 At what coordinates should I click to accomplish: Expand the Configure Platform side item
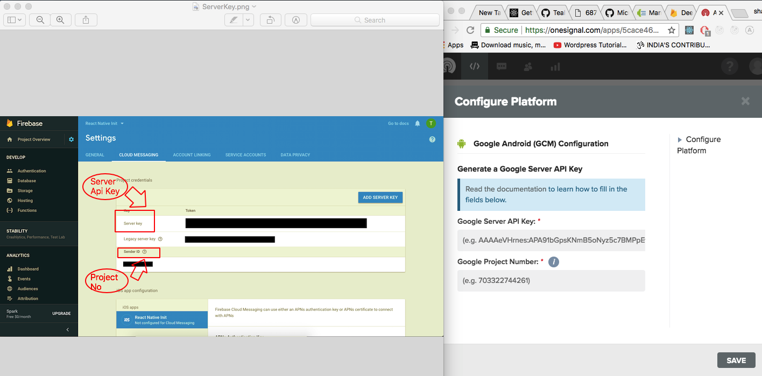click(698, 145)
